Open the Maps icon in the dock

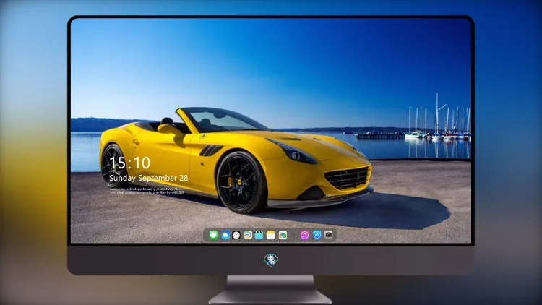(x=247, y=236)
